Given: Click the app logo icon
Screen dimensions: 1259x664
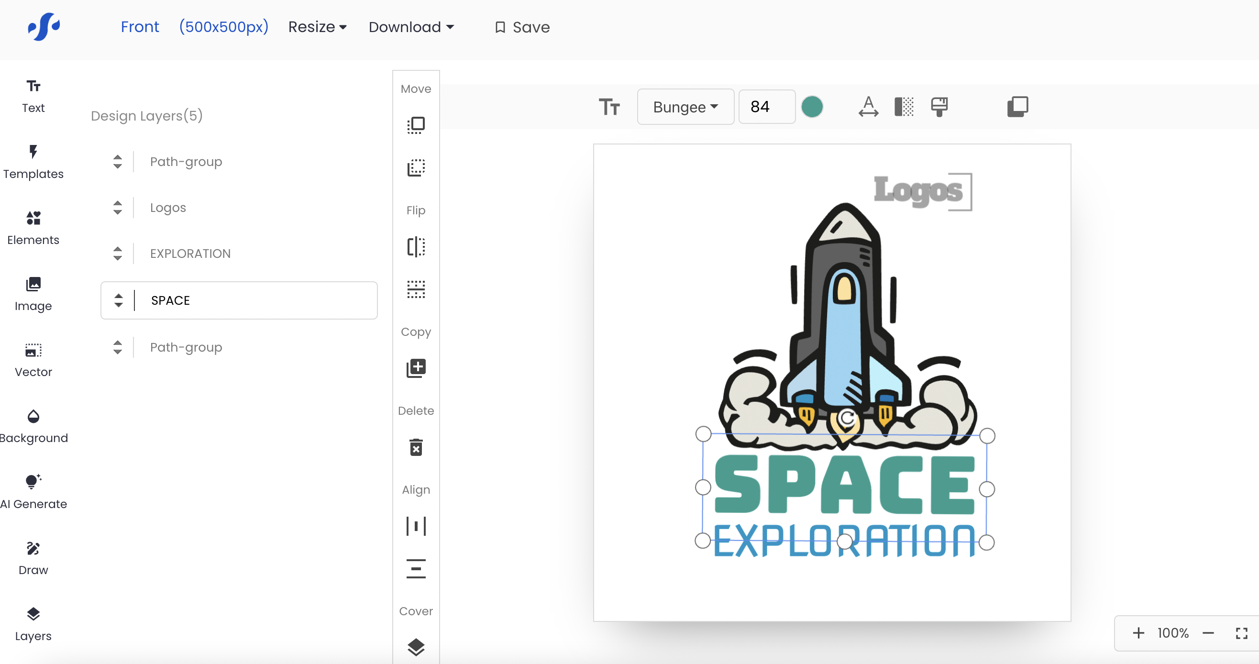Looking at the screenshot, I should [44, 26].
